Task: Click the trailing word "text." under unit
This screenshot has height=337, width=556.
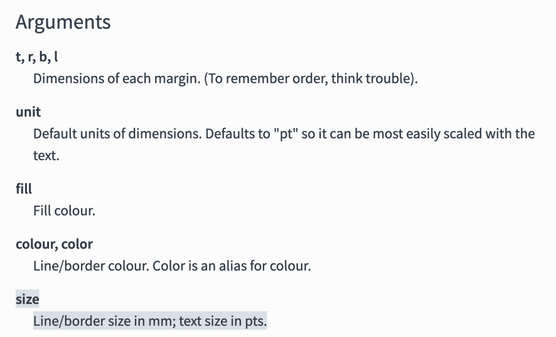Action: coord(46,156)
